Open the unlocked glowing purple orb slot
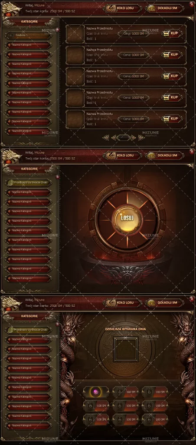The height and width of the screenshot is (445, 196). click(96, 392)
